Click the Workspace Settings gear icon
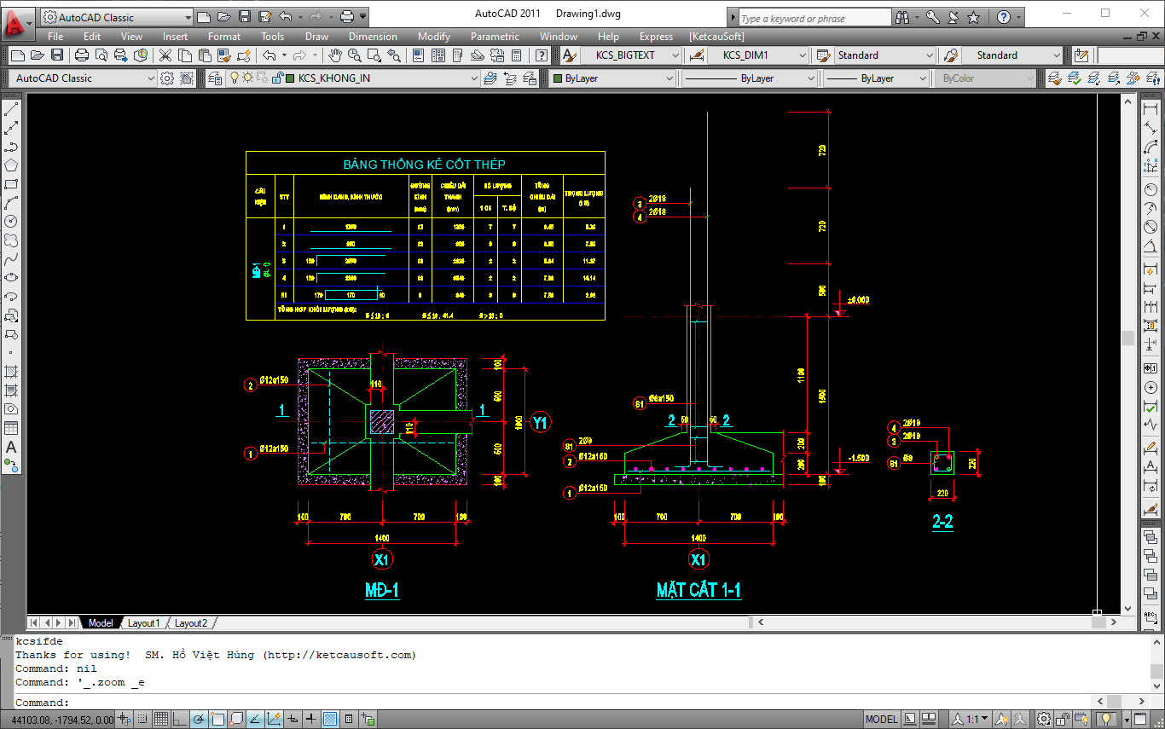This screenshot has height=729, width=1165. coord(168,78)
